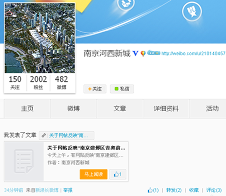Send a private message via 私信
Viewport: 226px width, 196px height.
point(122,89)
